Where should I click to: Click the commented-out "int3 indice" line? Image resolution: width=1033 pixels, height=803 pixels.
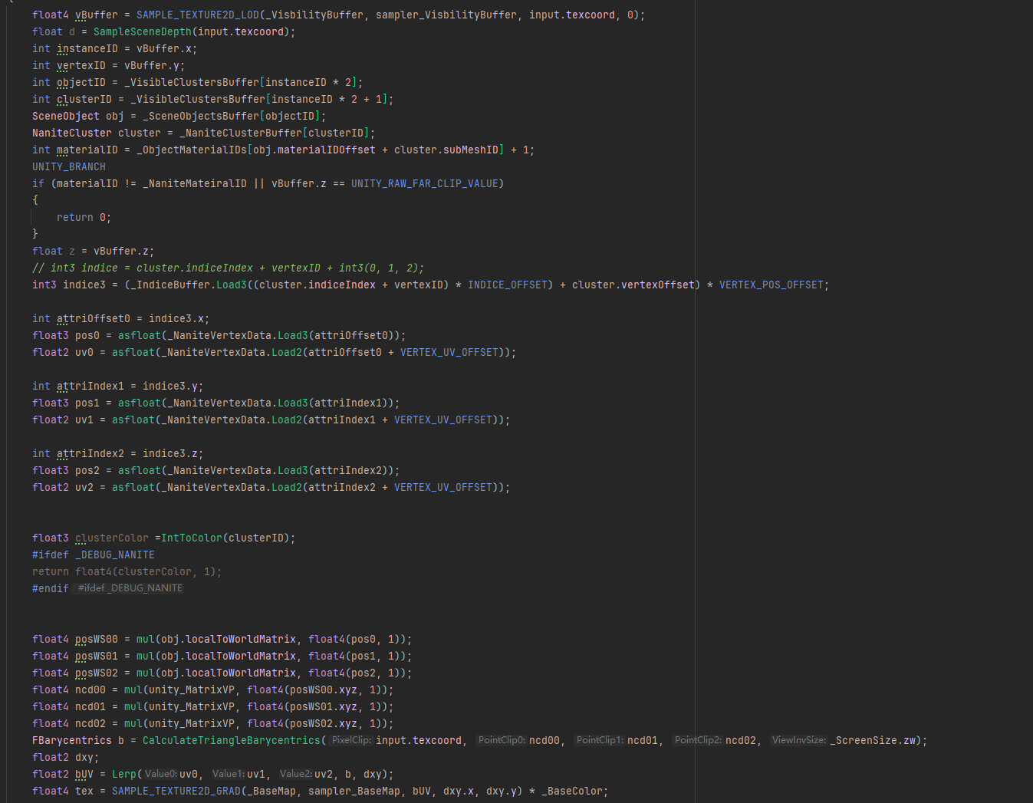[x=228, y=268]
